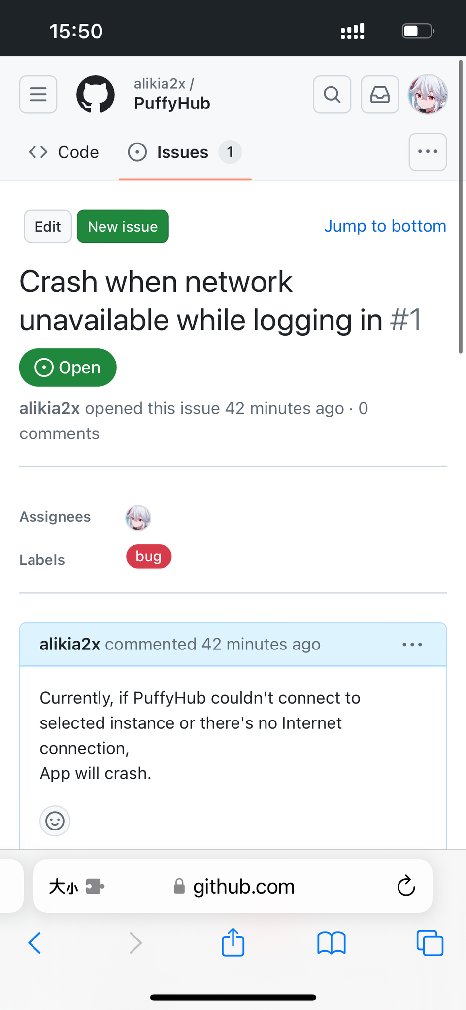Open the comment options ellipsis menu
Screen dimensions: 466x1010
tap(412, 645)
